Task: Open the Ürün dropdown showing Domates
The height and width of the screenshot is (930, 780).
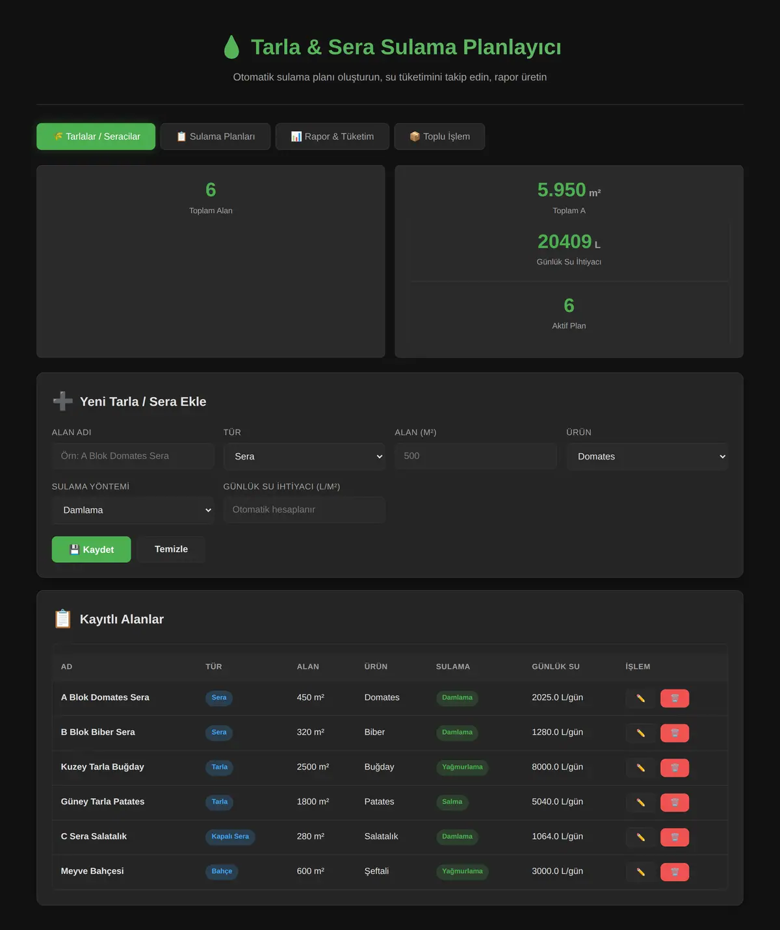Action: pyautogui.click(x=647, y=456)
